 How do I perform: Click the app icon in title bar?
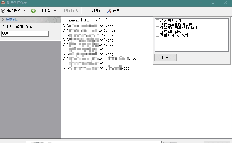[x=3, y=2]
